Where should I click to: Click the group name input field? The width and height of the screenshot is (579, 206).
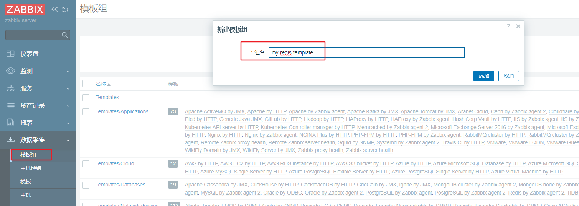(367, 52)
